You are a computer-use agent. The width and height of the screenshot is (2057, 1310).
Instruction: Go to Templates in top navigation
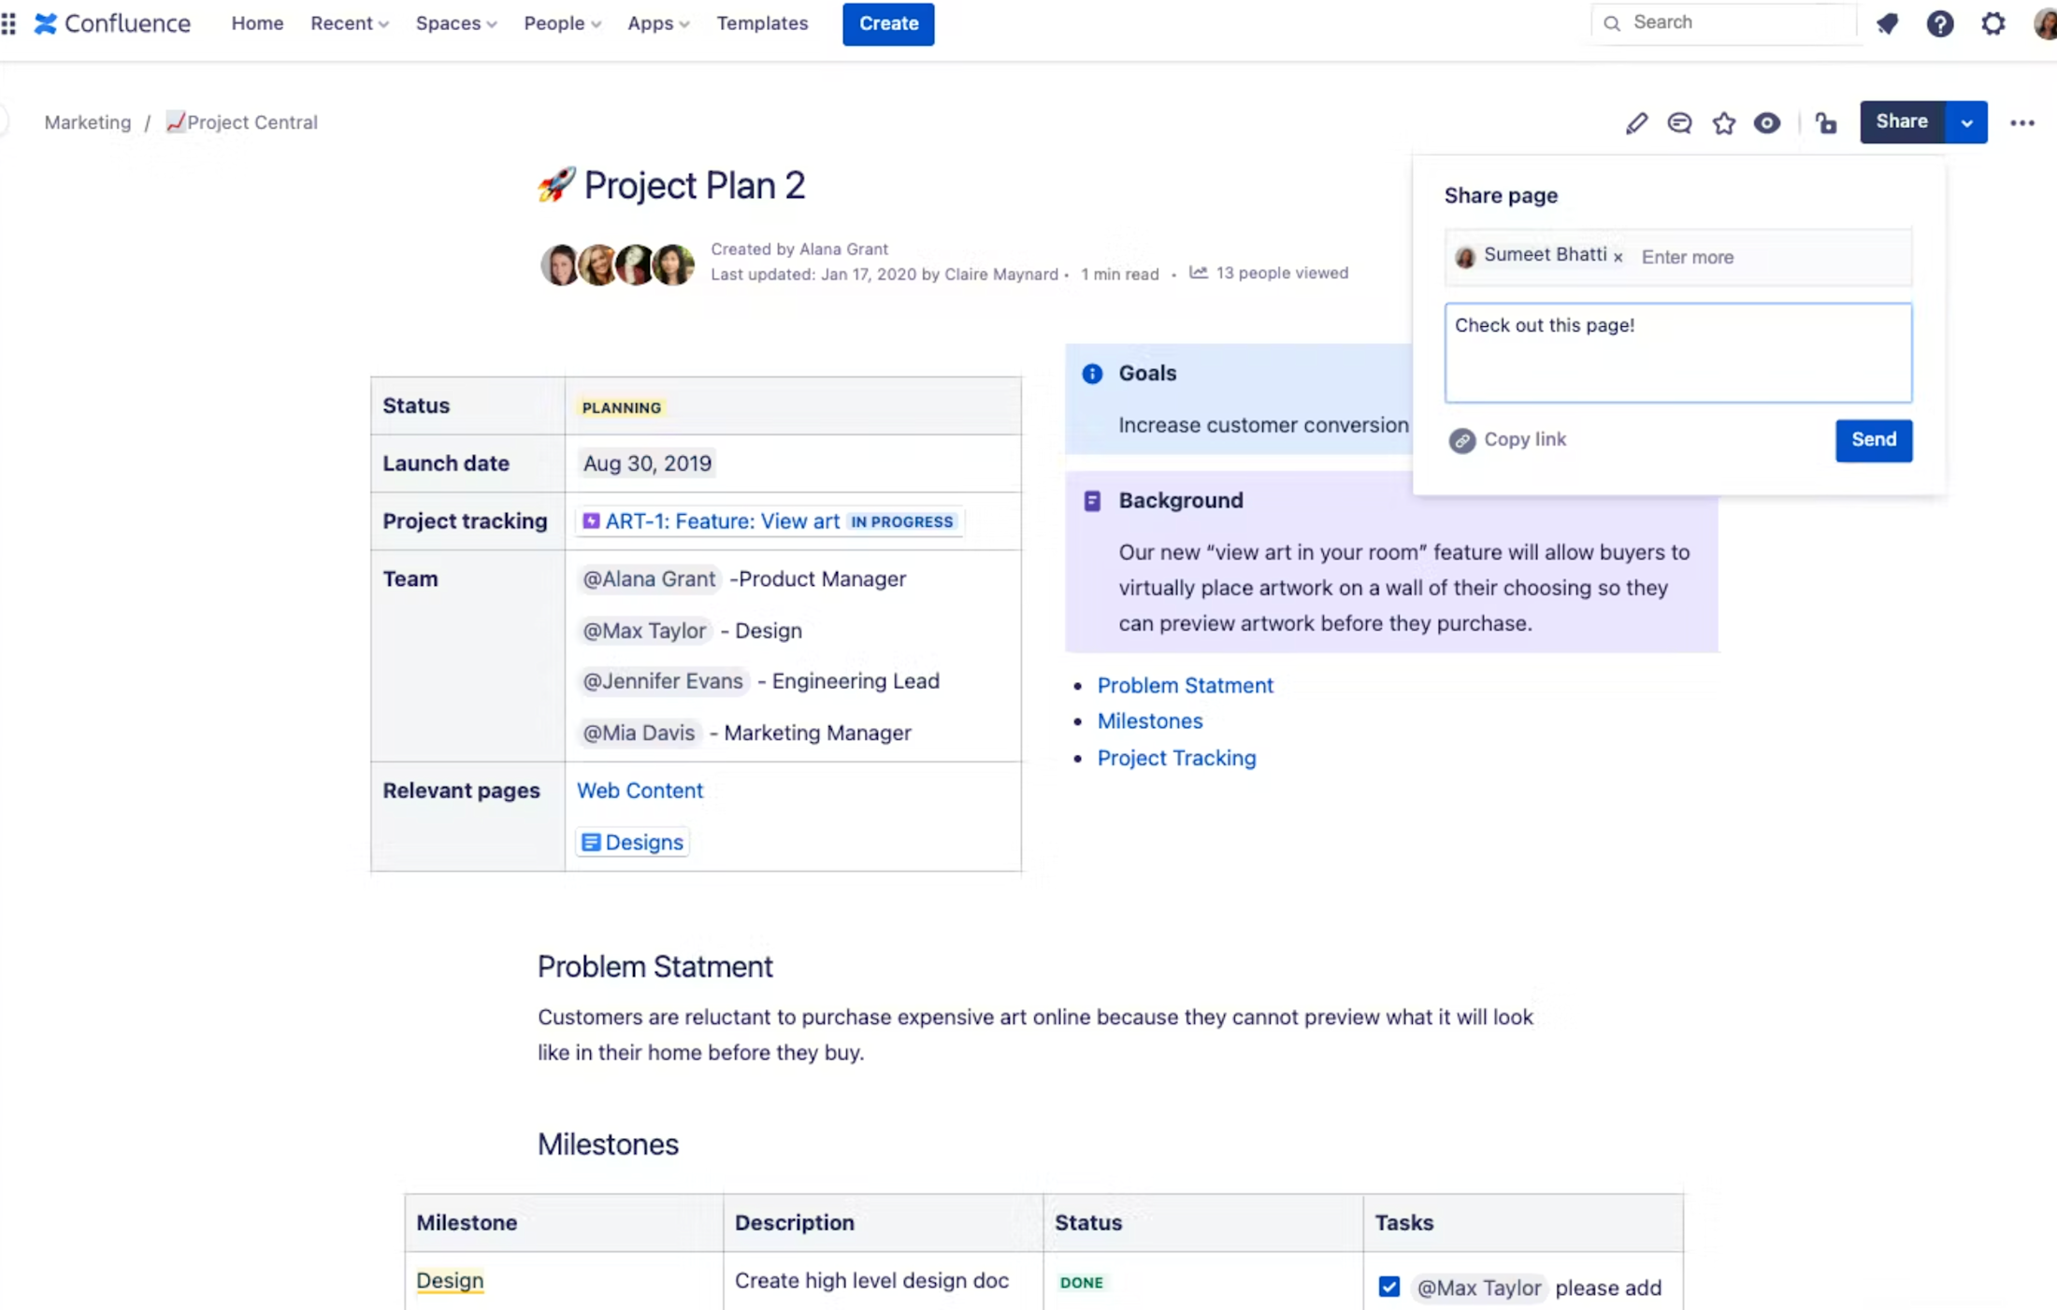[761, 23]
